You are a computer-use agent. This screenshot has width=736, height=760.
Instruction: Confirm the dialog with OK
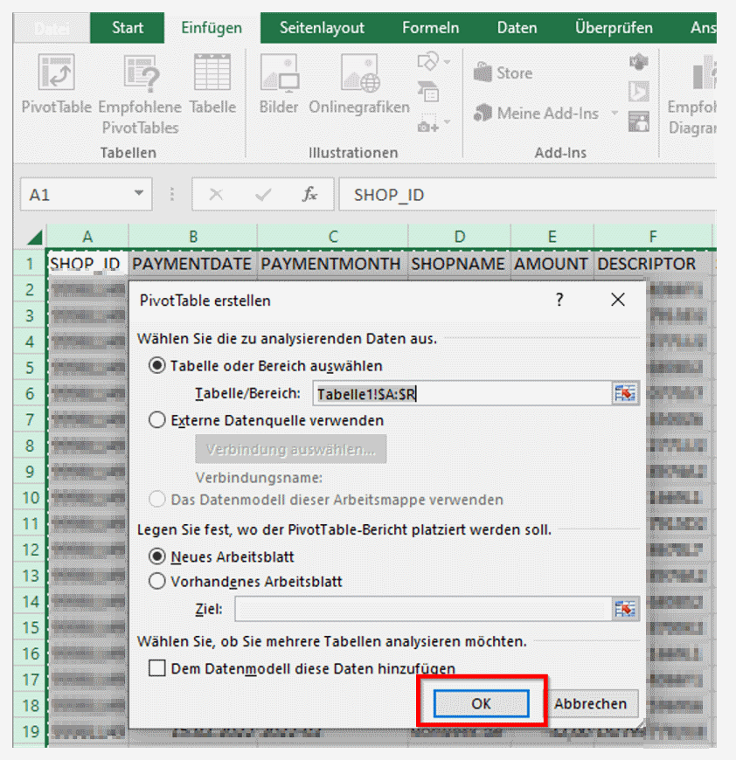click(482, 703)
